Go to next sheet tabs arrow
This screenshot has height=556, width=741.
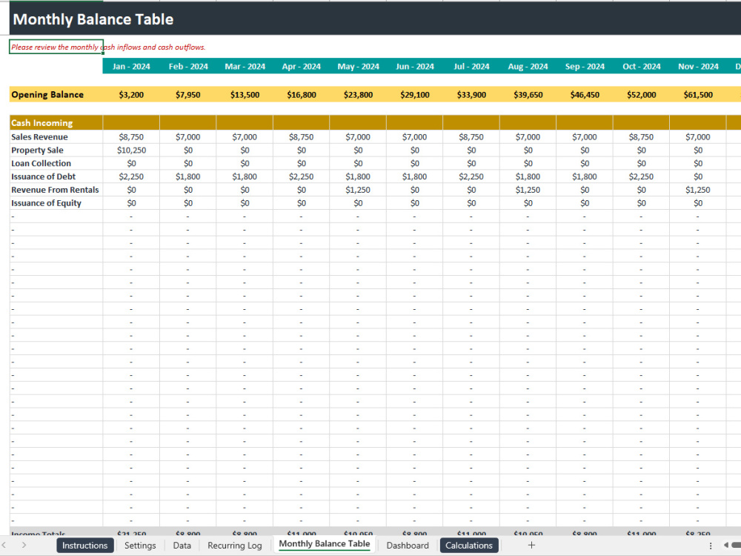click(24, 545)
